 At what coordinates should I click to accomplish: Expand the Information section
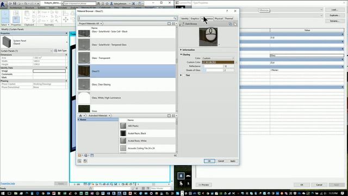pyautogui.click(x=181, y=50)
